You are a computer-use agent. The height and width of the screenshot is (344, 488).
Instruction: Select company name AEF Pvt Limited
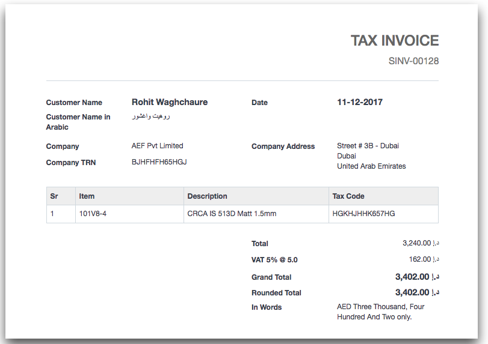157,146
